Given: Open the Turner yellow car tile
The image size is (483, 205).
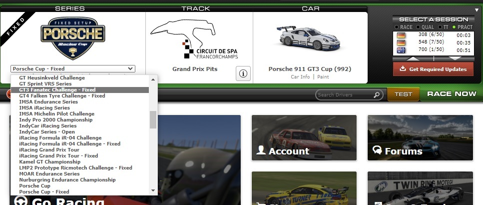Looking at the screenshot, I should (x=304, y=188).
